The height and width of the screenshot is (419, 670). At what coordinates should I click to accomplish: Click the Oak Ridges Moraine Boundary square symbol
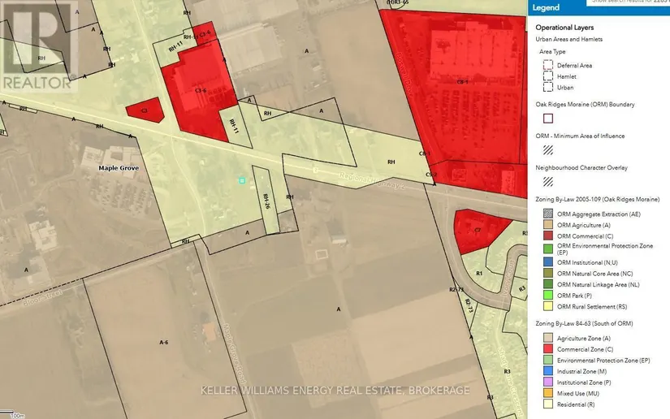(548, 119)
